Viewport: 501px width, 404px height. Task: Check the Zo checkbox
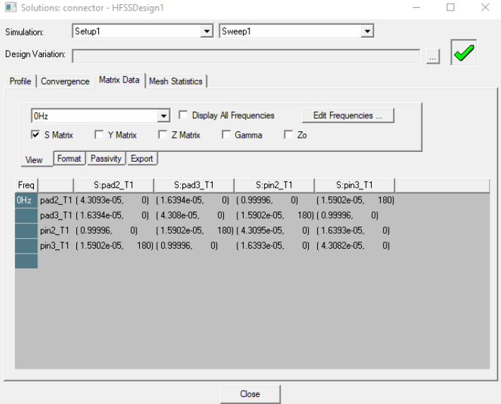(x=288, y=135)
